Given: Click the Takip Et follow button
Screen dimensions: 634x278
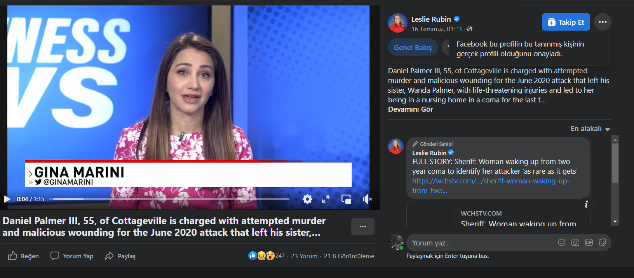Looking at the screenshot, I should click(566, 22).
